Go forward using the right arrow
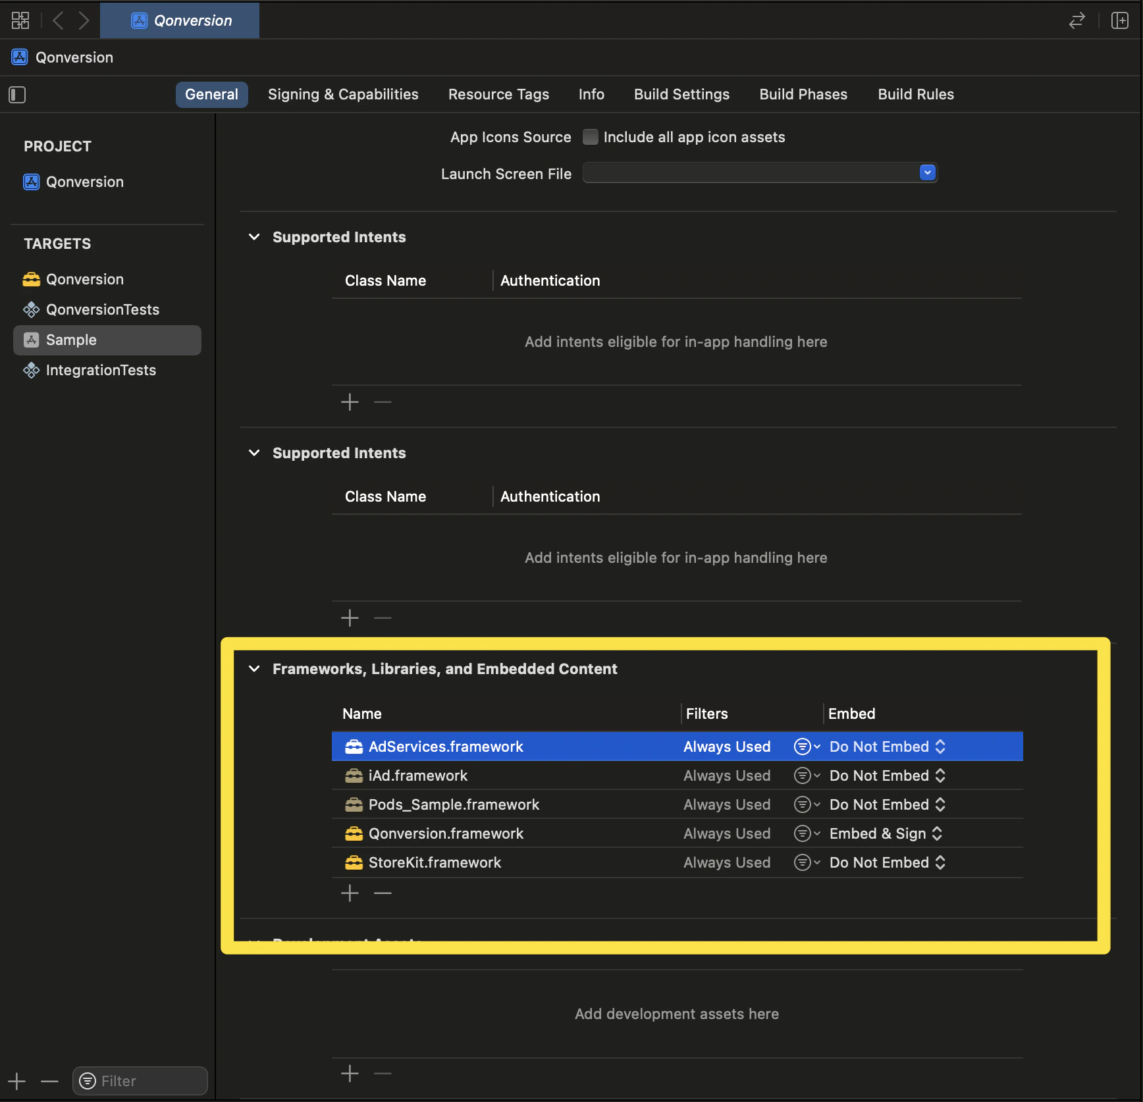Screen dimensions: 1143x1102 (x=84, y=20)
